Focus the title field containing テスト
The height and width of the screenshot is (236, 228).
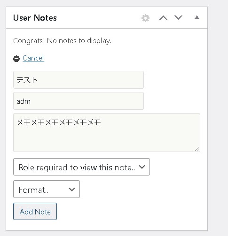(79, 80)
